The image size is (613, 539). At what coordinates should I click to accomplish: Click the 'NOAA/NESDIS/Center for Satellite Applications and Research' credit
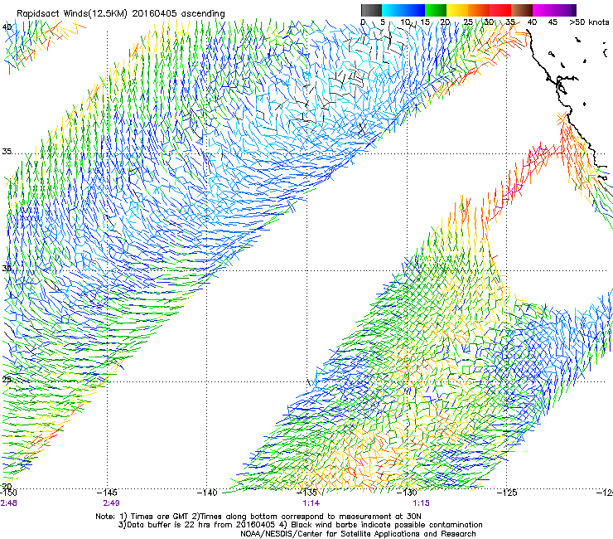(358, 534)
